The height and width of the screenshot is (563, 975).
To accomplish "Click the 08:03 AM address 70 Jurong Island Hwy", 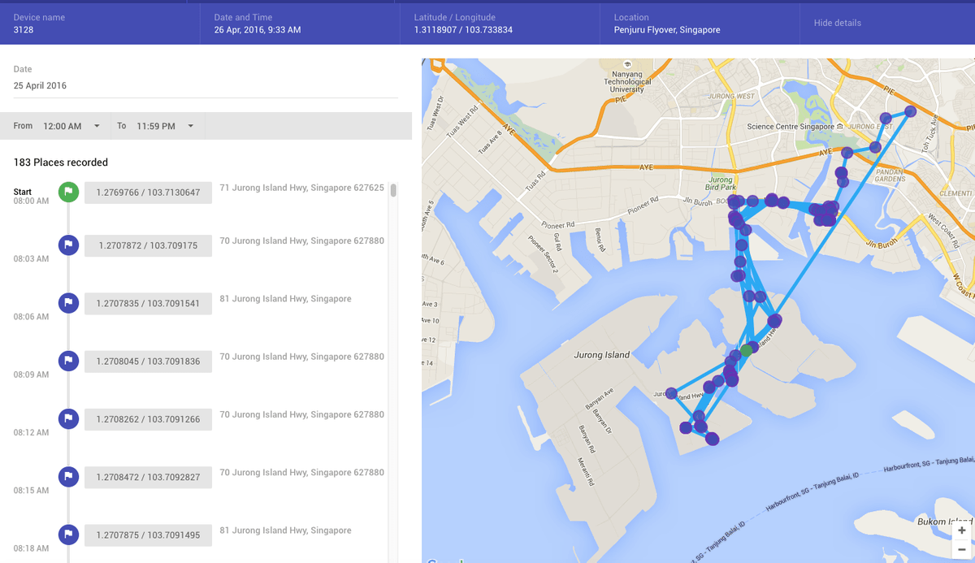I will (x=301, y=240).
